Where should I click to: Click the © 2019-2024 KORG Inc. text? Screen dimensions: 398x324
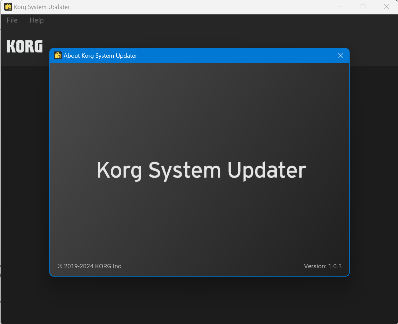tap(90, 266)
